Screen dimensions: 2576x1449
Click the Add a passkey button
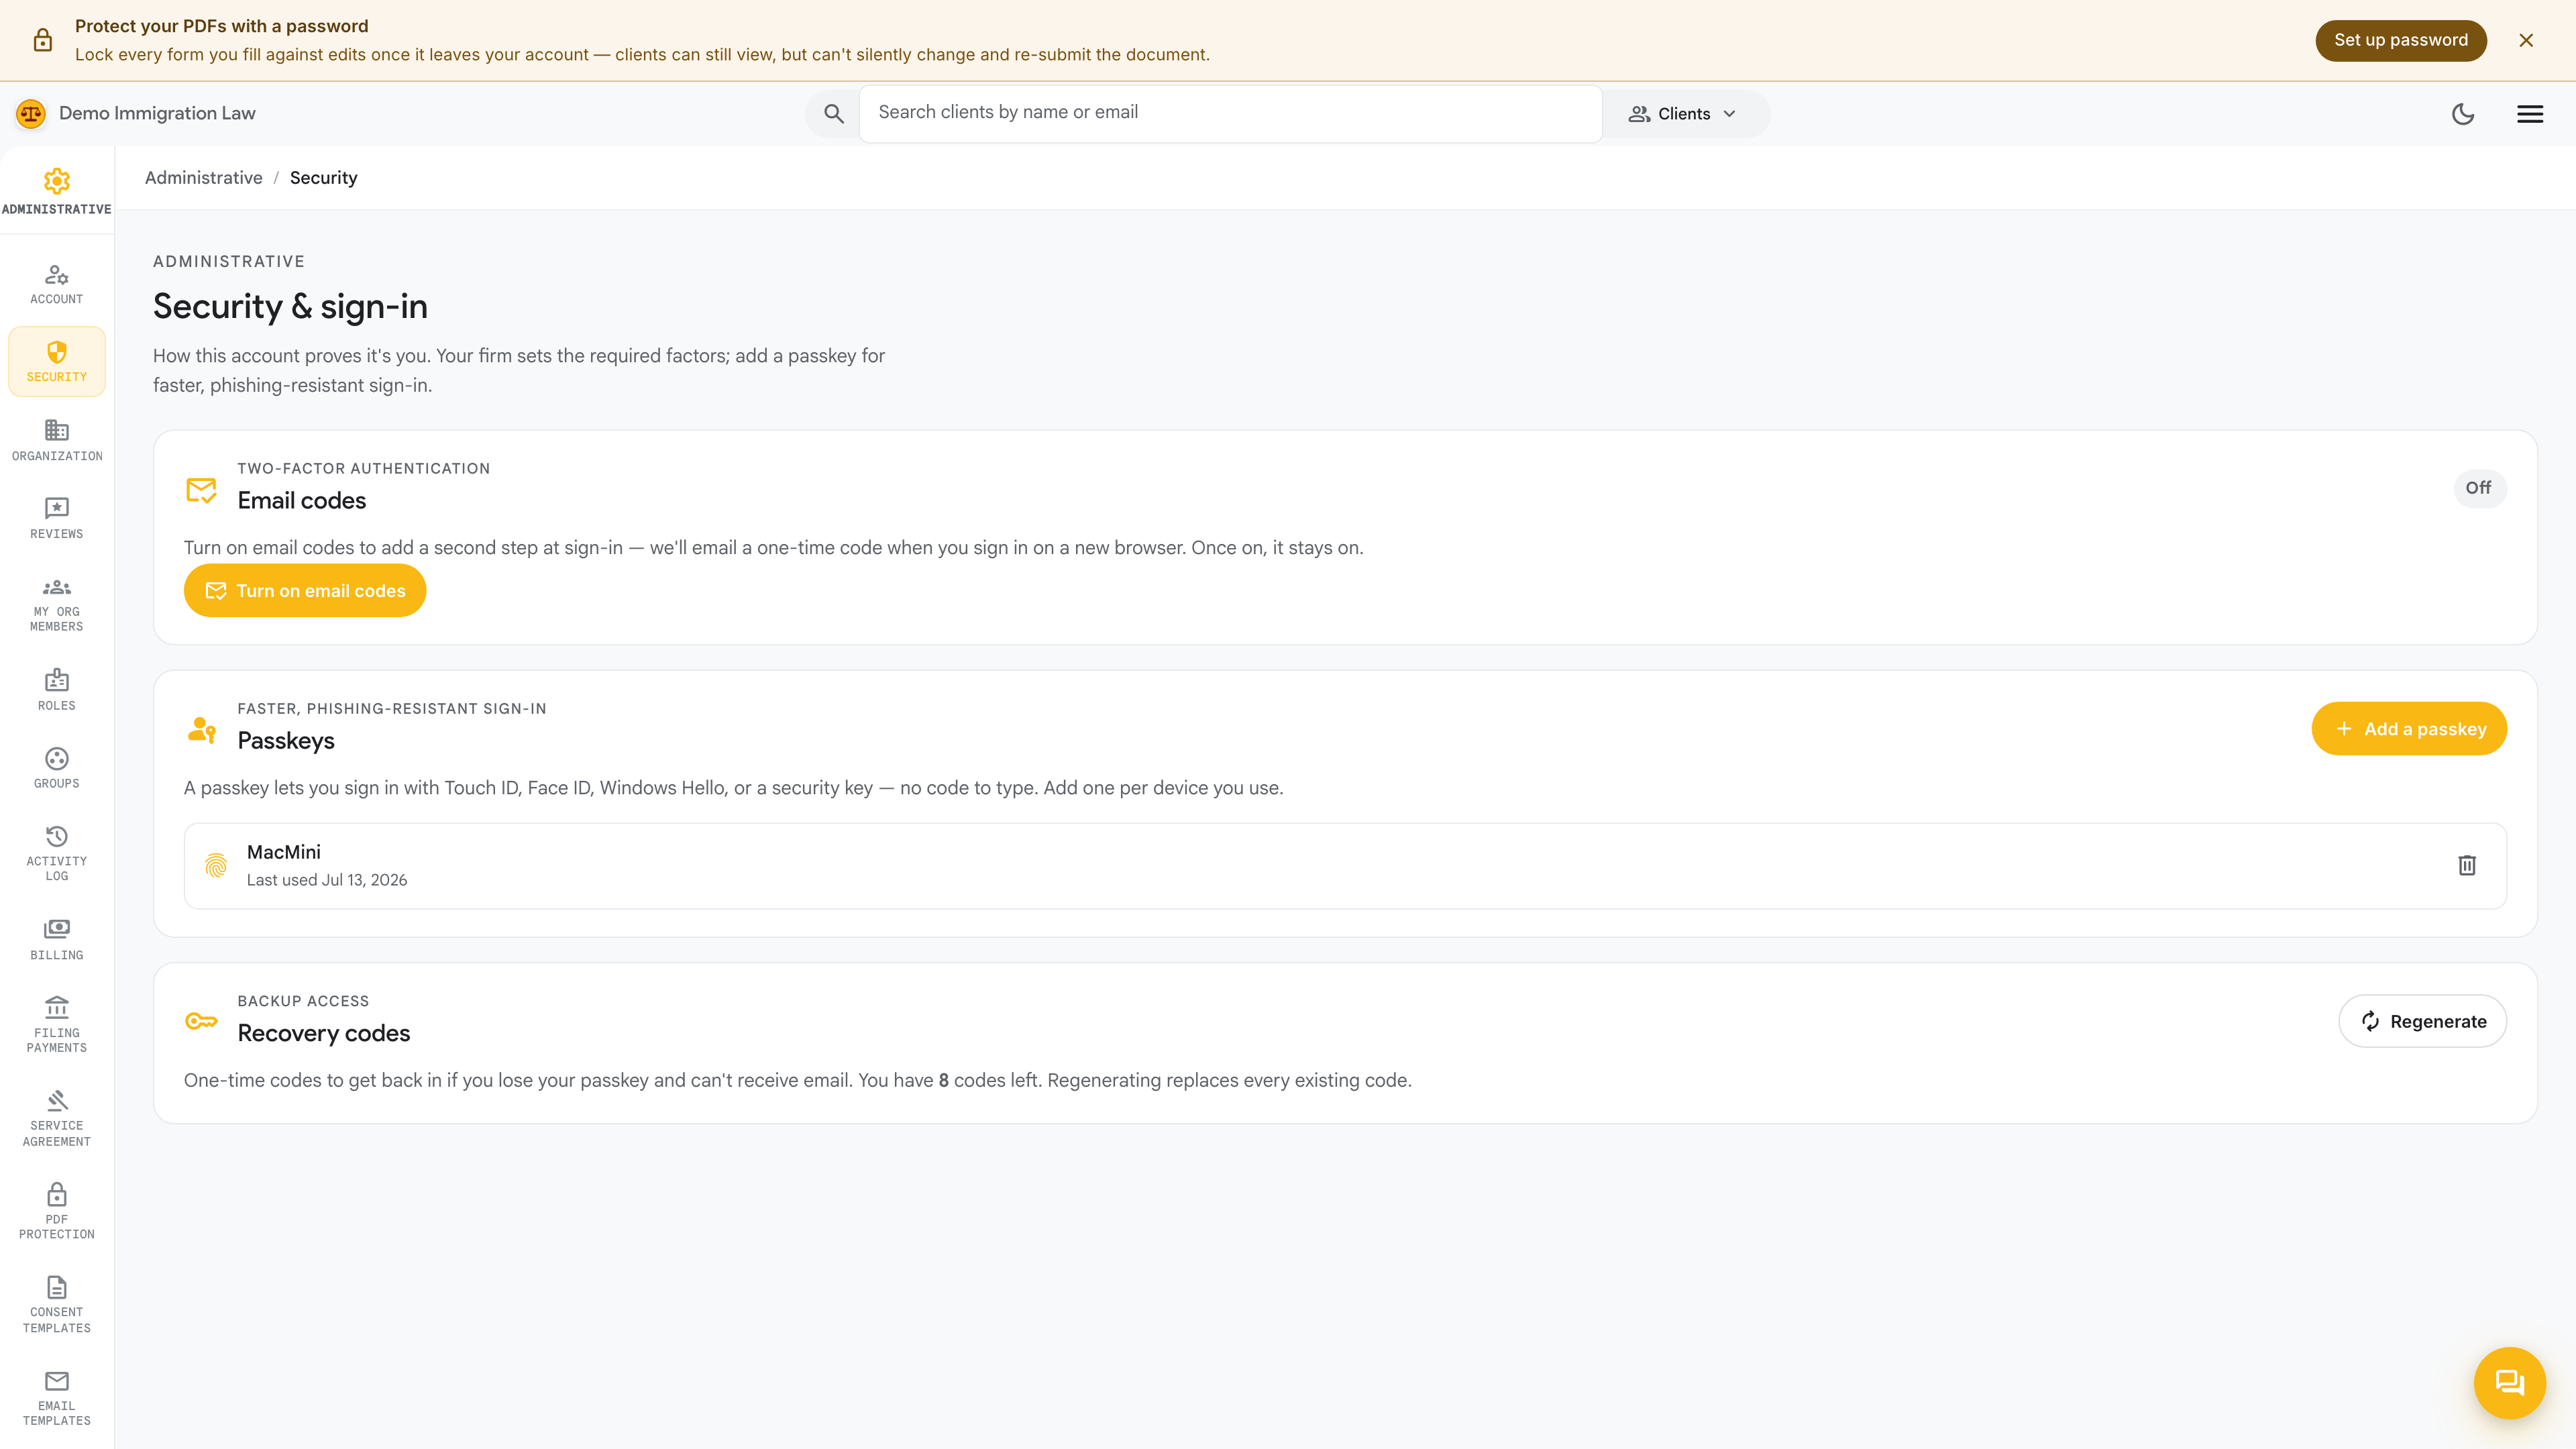[2409, 729]
